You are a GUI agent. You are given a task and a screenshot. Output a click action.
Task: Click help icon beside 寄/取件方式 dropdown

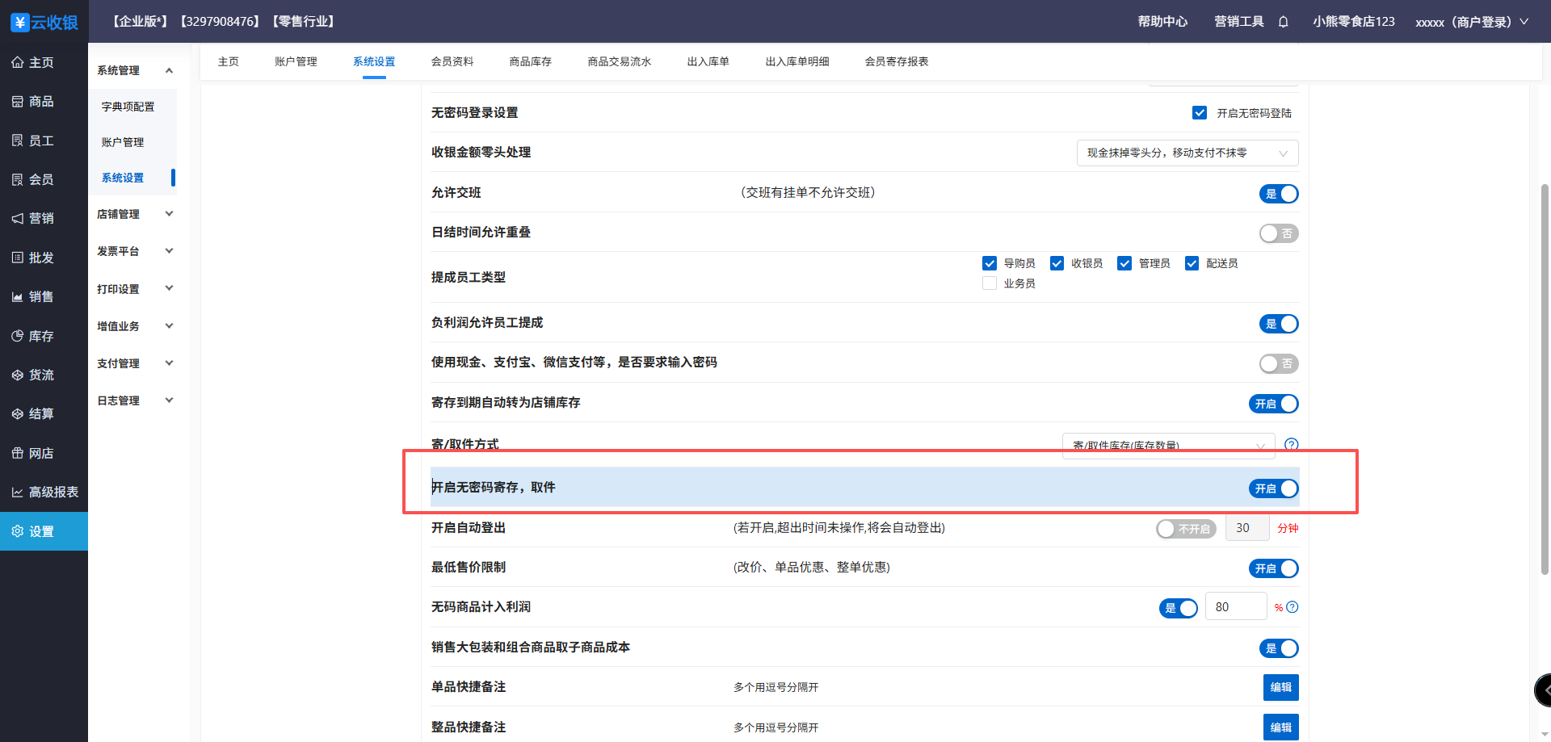point(1291,444)
